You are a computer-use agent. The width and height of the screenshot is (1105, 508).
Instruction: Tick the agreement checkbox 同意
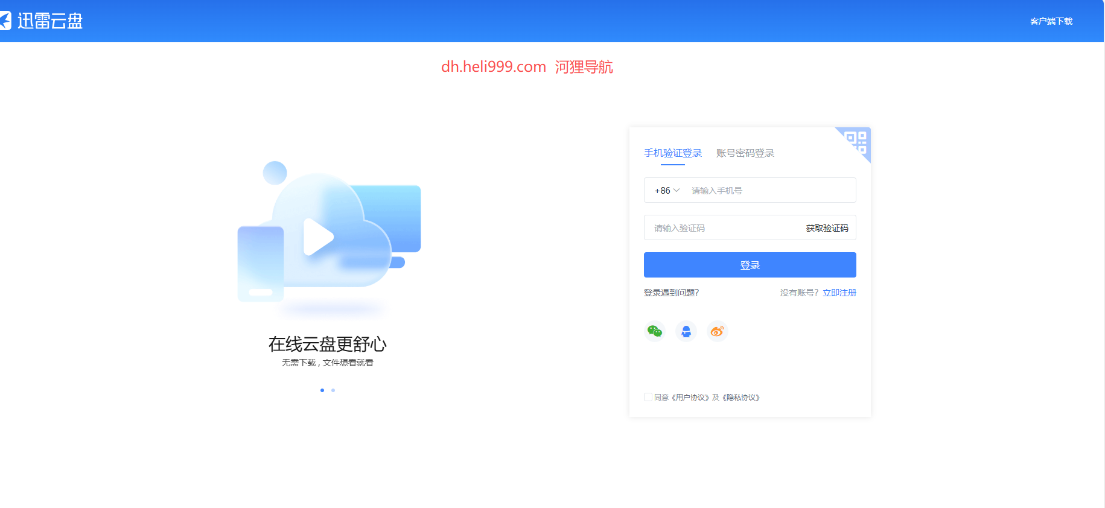point(648,397)
